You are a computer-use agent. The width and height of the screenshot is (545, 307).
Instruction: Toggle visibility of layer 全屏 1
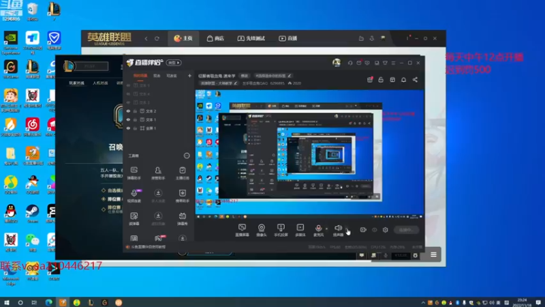[x=128, y=128]
